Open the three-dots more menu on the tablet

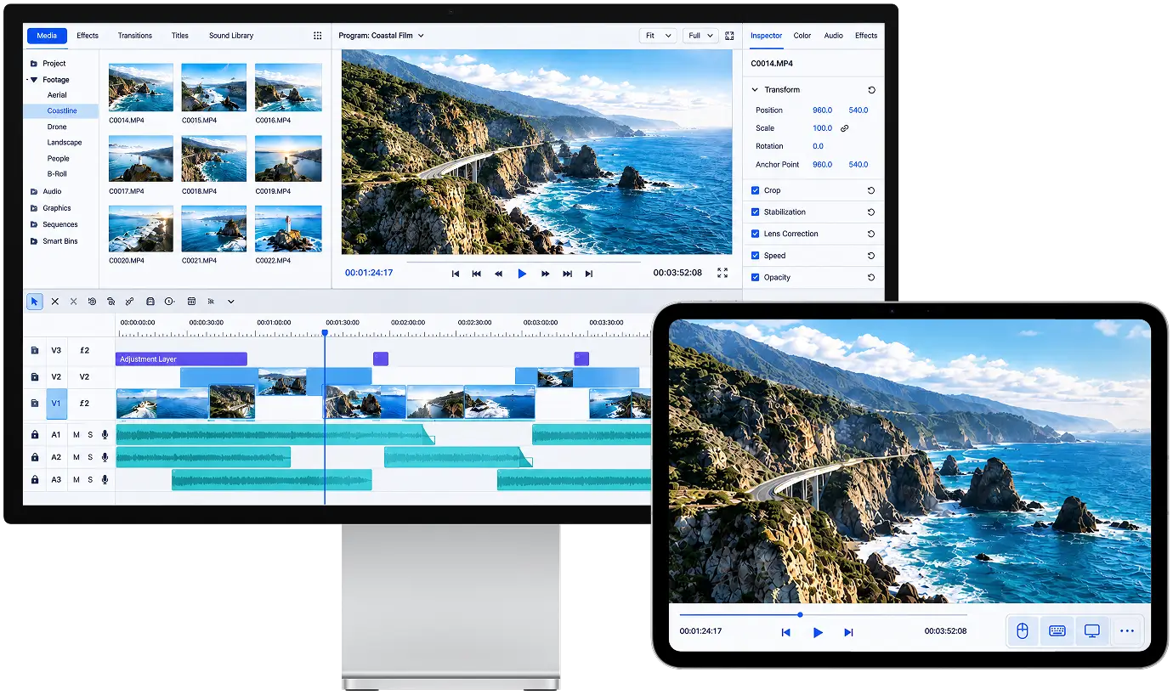1127,631
